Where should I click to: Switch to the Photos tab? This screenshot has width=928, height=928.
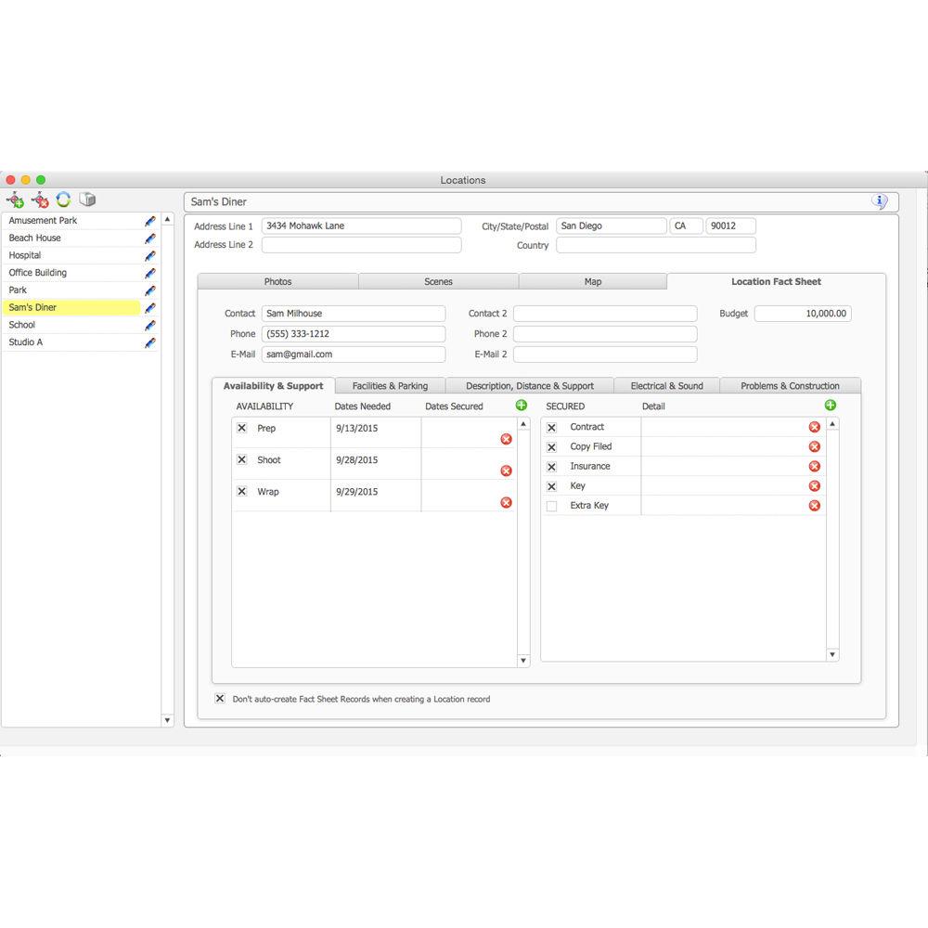(x=277, y=282)
